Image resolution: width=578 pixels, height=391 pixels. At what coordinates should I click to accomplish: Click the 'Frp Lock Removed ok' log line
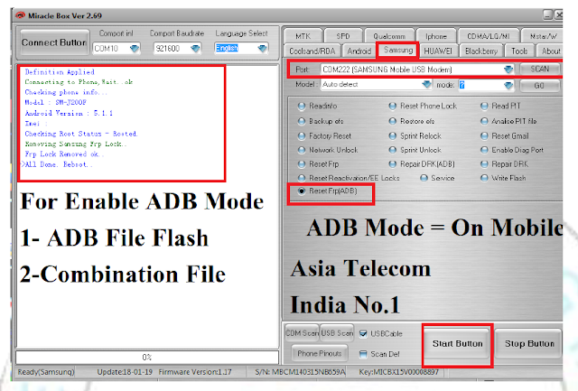pos(64,154)
